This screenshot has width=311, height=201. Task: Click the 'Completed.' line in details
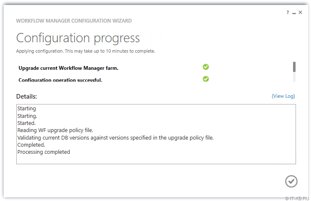tap(31, 145)
